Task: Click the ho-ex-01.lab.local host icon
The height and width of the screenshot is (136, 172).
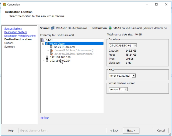Action: click(x=51, y=47)
